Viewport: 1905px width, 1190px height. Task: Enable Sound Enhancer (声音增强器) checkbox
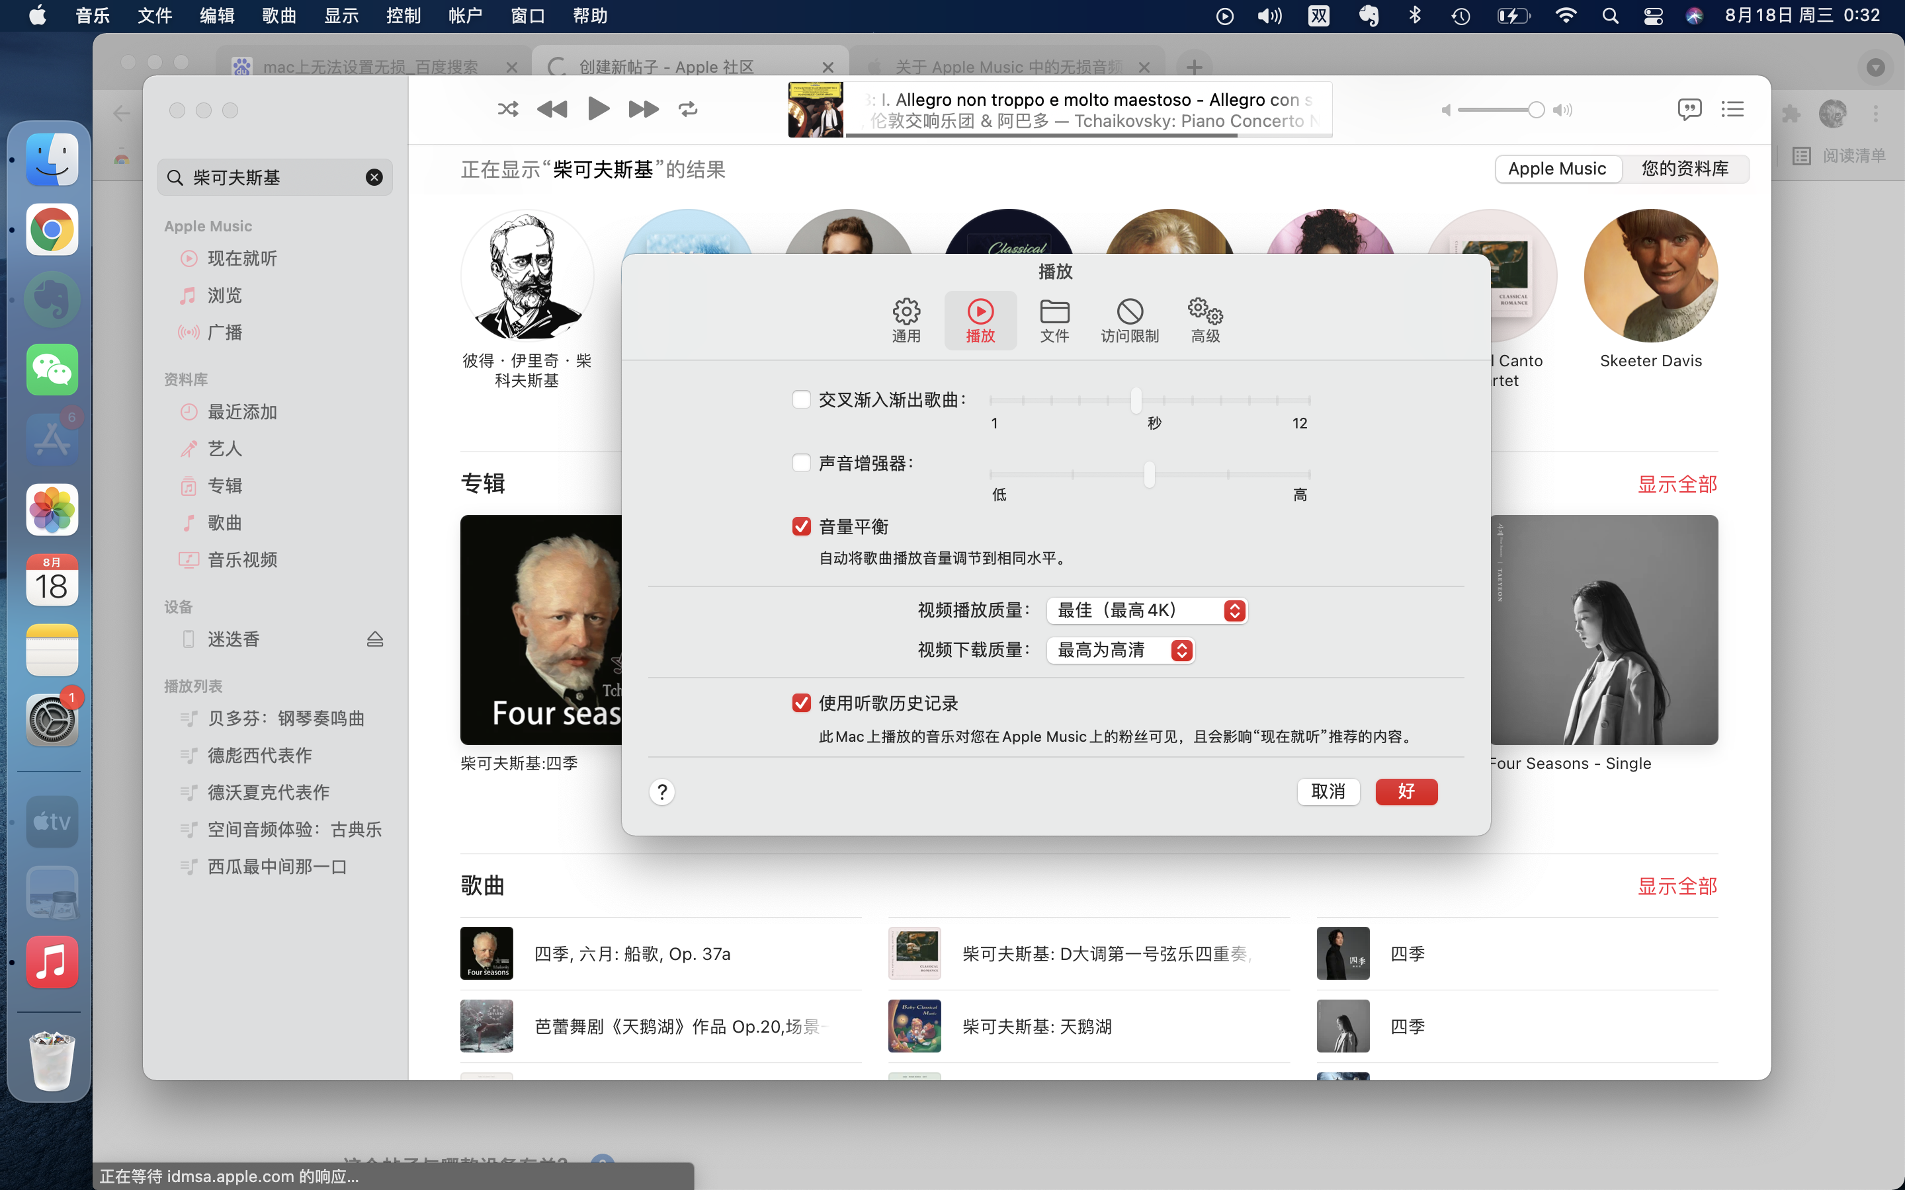[802, 463]
